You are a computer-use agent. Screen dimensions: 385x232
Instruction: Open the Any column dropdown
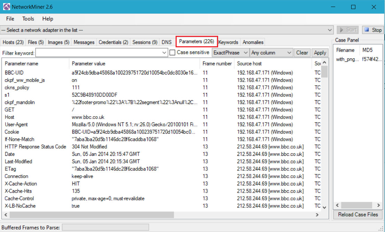tap(271, 53)
